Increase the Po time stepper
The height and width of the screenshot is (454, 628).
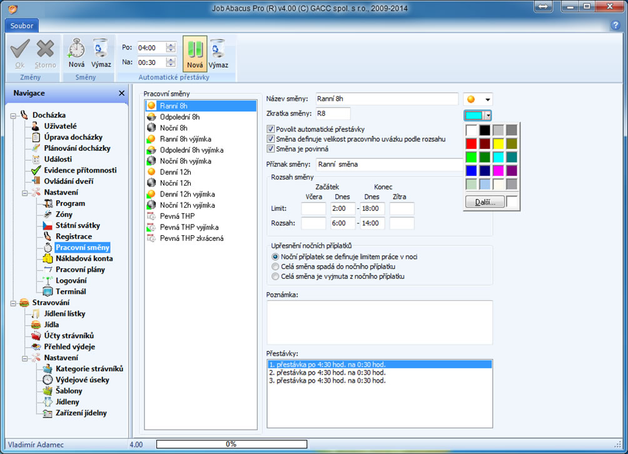click(x=171, y=45)
